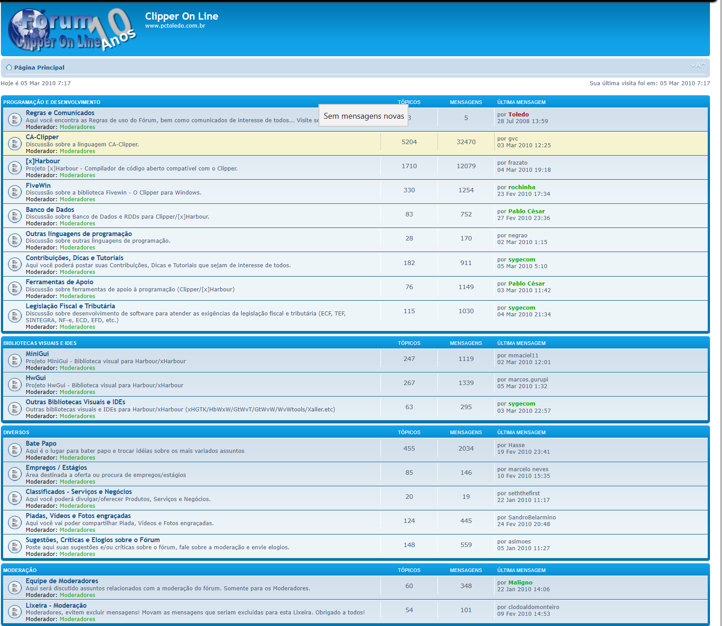The width and height of the screenshot is (722, 626).
Task: Click the font size change icon
Action: tap(697, 66)
